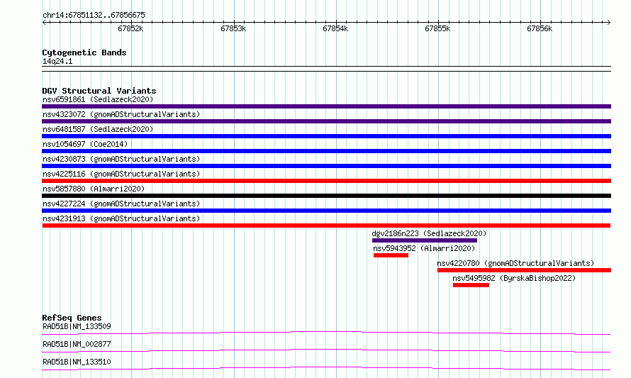Open nsv4231913 (gnomADStructuralVariants) label

[121, 218]
